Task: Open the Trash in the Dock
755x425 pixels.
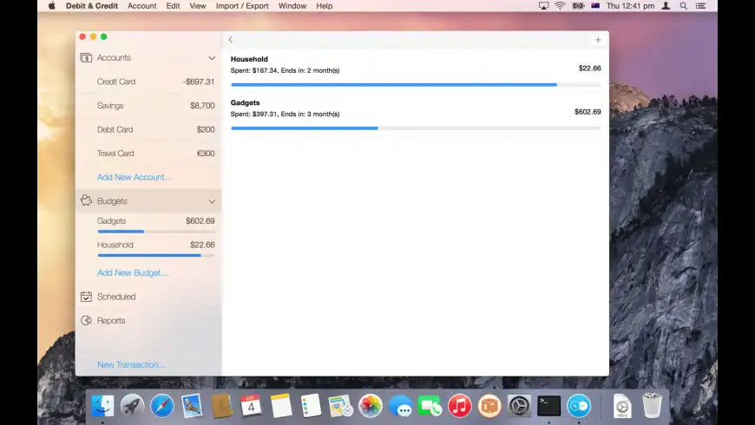Action: pyautogui.click(x=652, y=406)
